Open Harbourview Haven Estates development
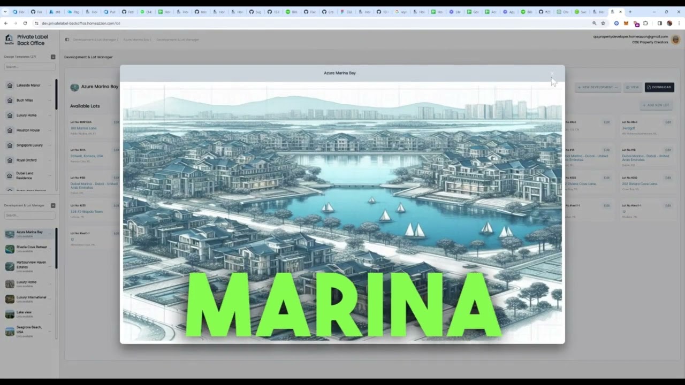This screenshot has width=685, height=385. [31, 266]
